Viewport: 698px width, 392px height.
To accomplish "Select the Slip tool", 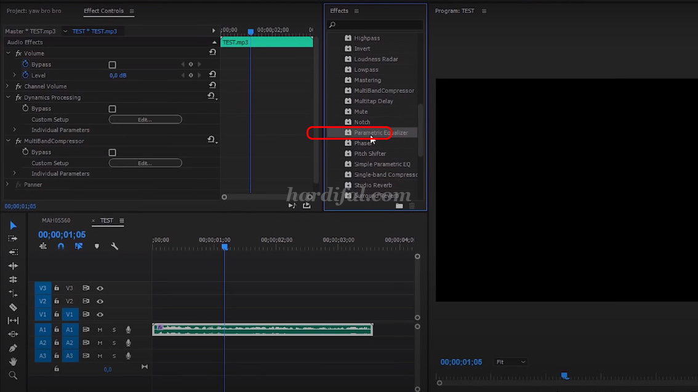I will coord(13,321).
